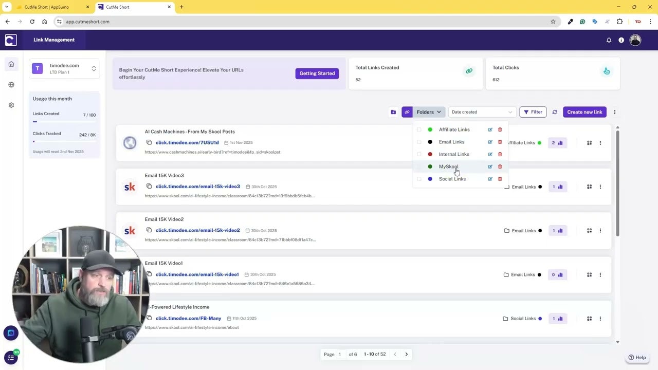Image resolution: width=658 pixels, height=370 pixels.
Task: Delete the Social Links folder
Action: coord(500,179)
